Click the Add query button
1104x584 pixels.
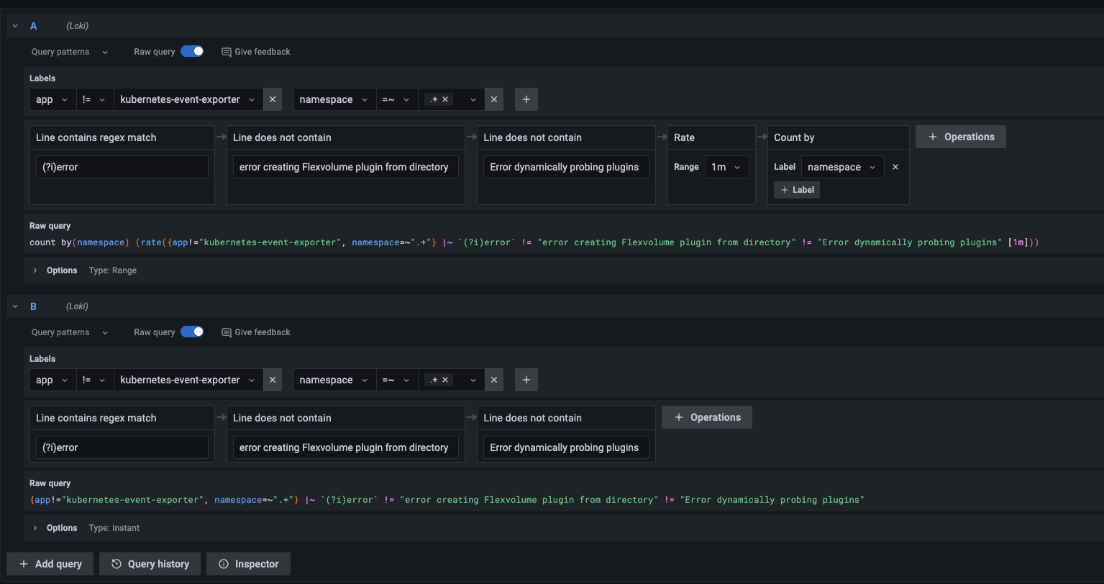(x=50, y=564)
